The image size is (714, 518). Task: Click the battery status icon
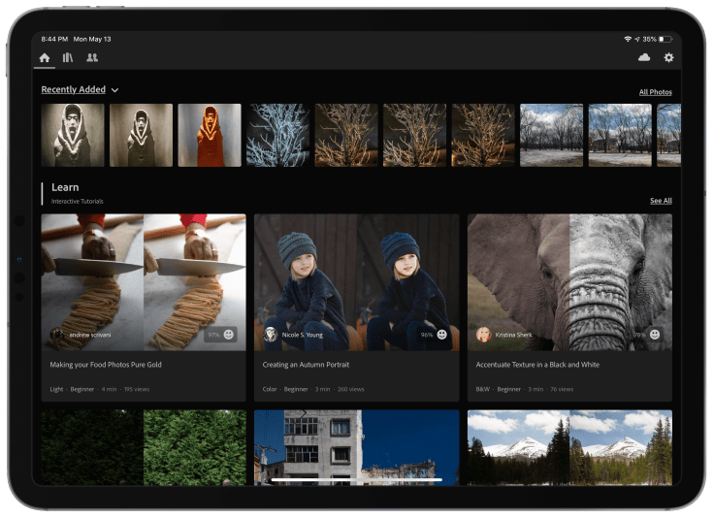665,39
